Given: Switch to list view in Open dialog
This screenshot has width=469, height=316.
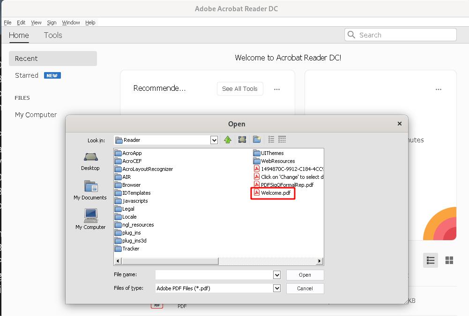Looking at the screenshot, I should pyautogui.click(x=271, y=140).
